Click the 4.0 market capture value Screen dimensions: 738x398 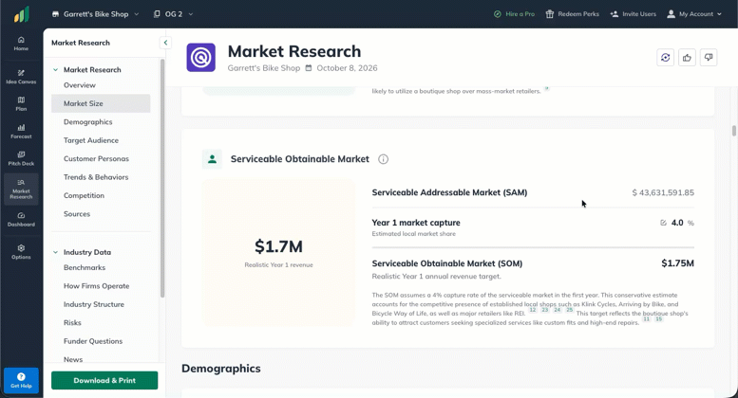(x=677, y=223)
